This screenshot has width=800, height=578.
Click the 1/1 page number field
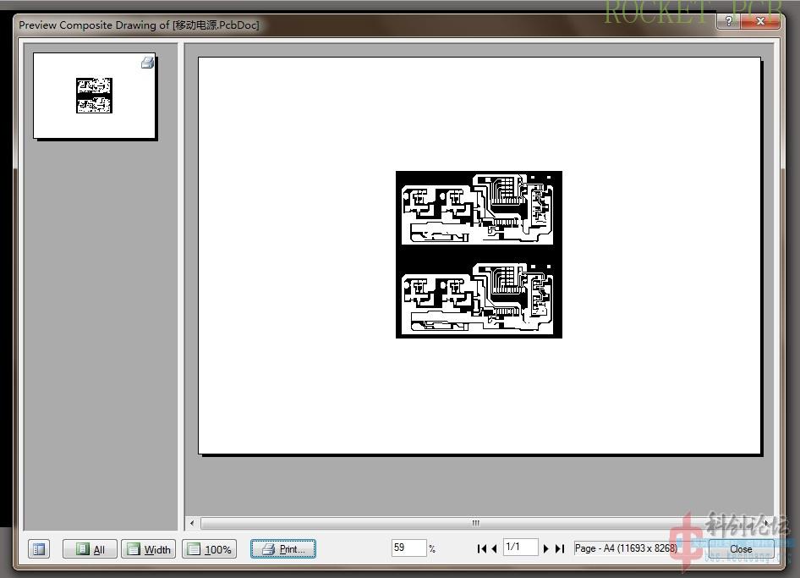tap(520, 548)
